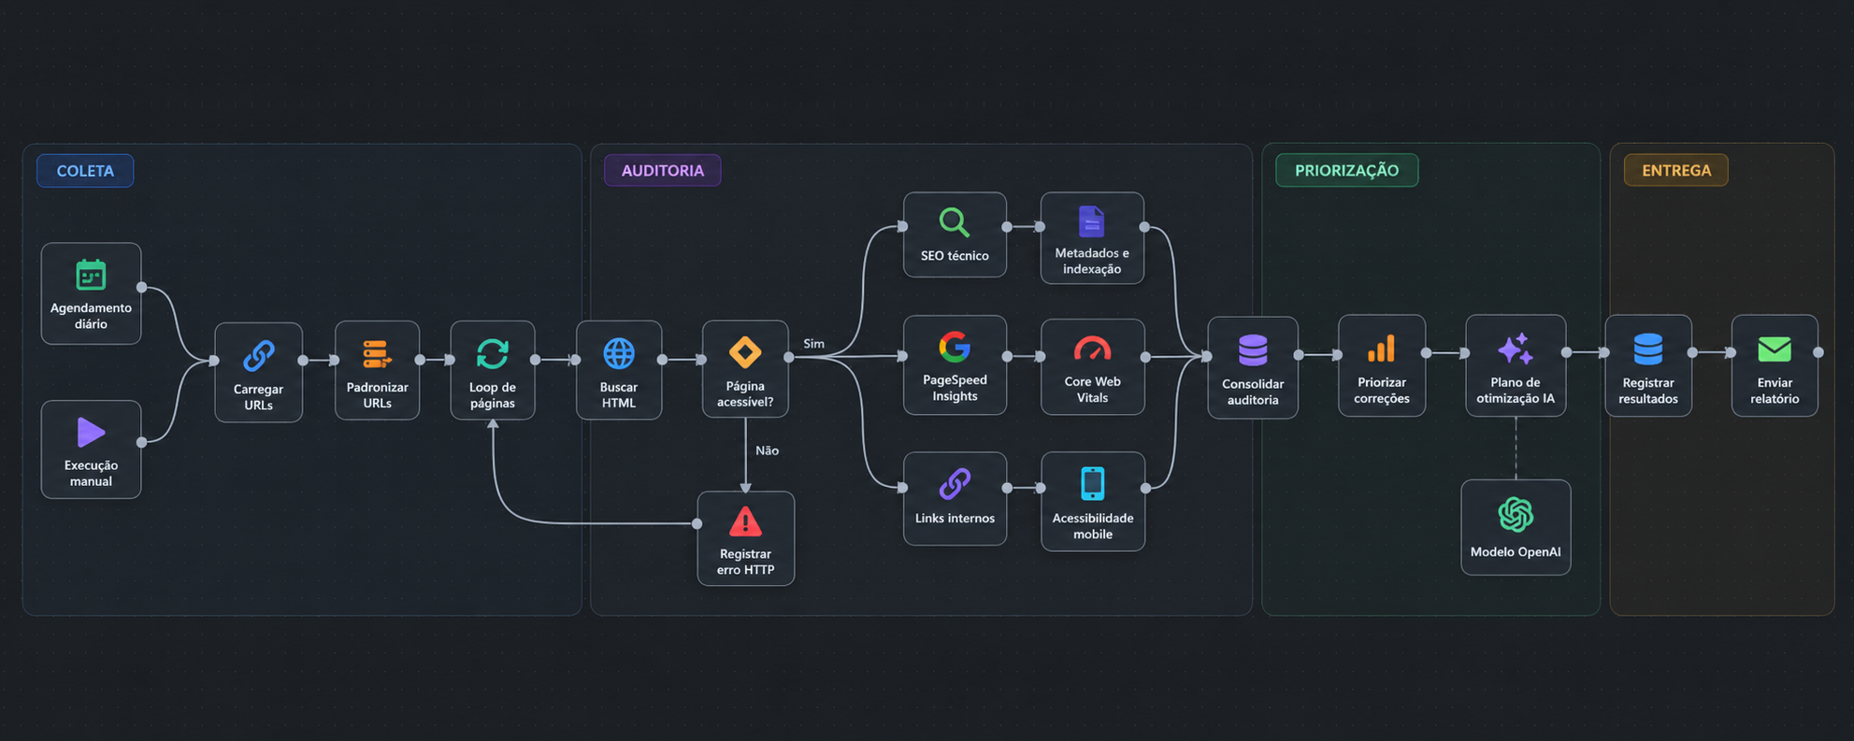Open the Core Web Vitals gauge icon
1854x741 pixels.
1092,349
